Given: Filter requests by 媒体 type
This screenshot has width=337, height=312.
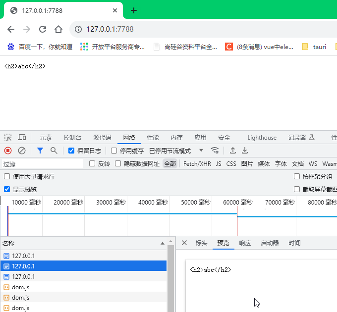Looking at the screenshot, I should [x=264, y=164].
